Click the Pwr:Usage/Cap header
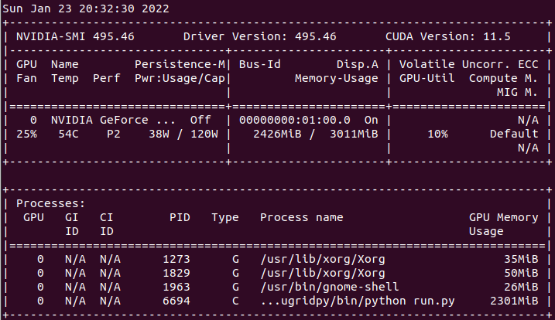 pyautogui.click(x=180, y=78)
